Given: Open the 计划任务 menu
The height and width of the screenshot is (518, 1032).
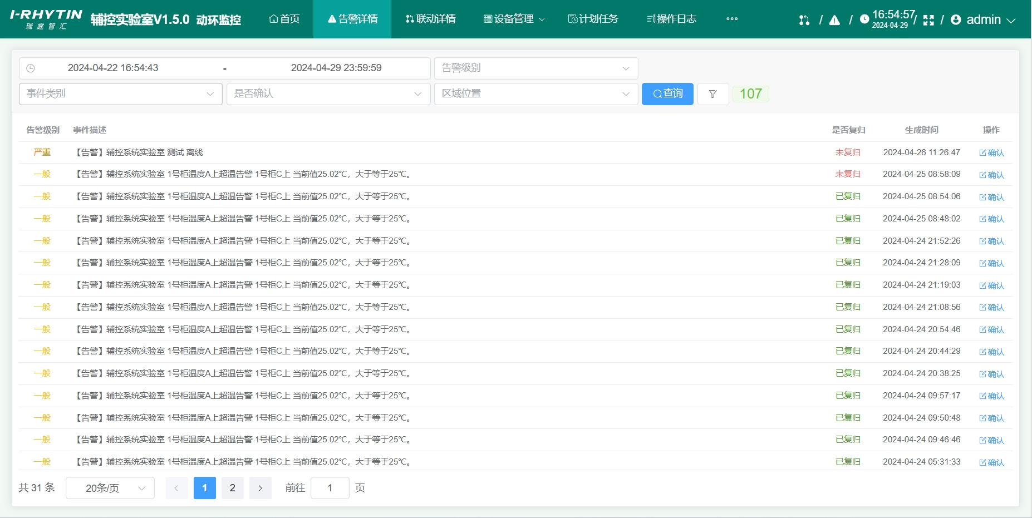Looking at the screenshot, I should click(593, 19).
